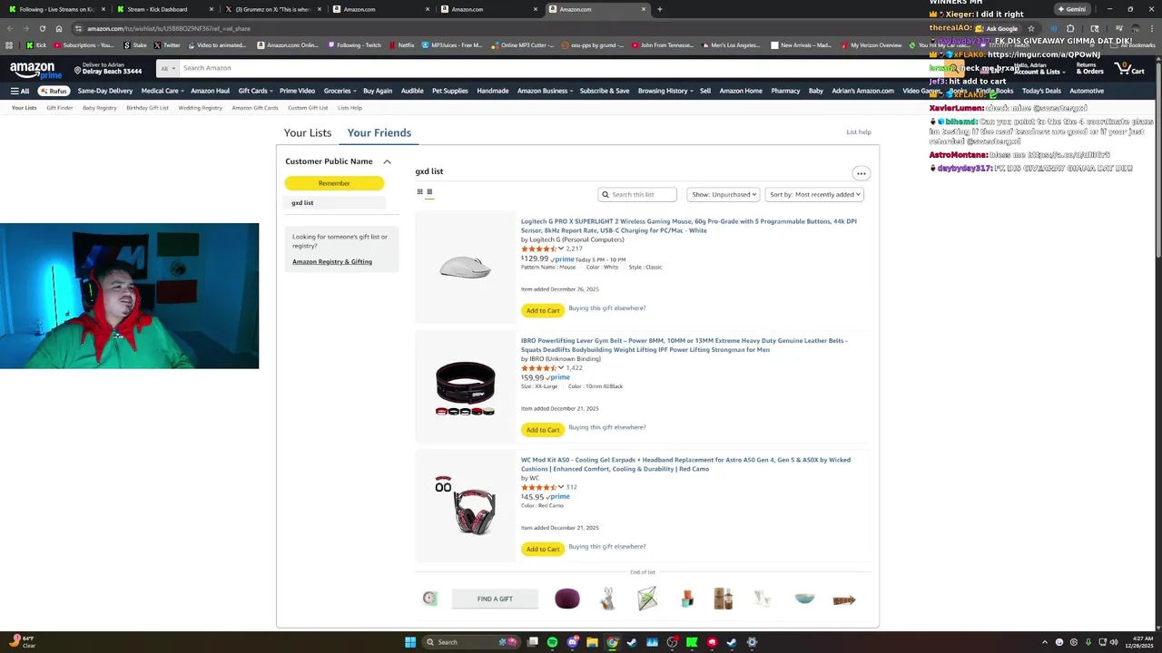The width and height of the screenshot is (1162, 653).
Task: Click the Windows Start button
Action: (x=410, y=642)
